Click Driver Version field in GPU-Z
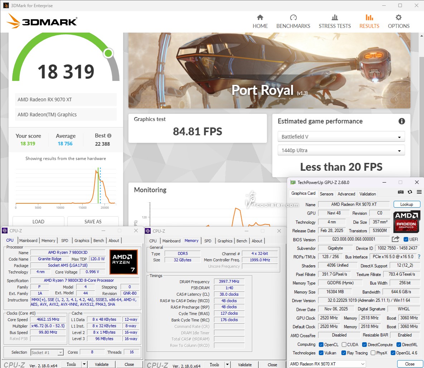Image resolution: width=424 pixels, height=368 pixels. (369, 300)
